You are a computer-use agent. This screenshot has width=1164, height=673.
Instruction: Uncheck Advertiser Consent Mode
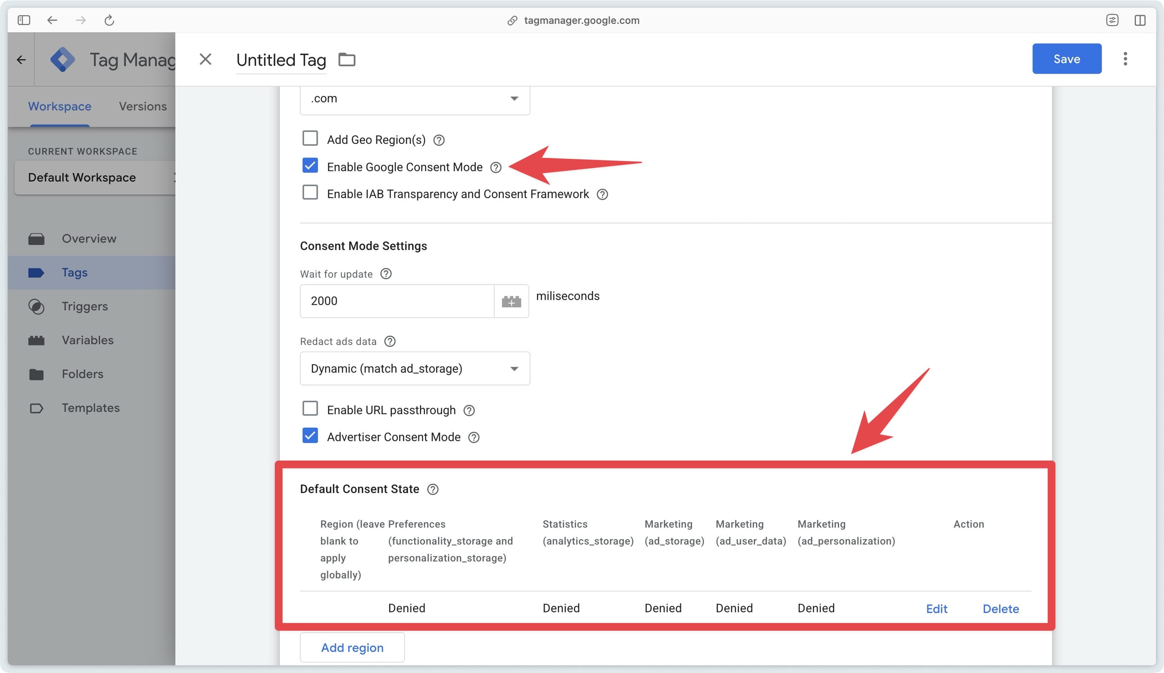coord(310,436)
